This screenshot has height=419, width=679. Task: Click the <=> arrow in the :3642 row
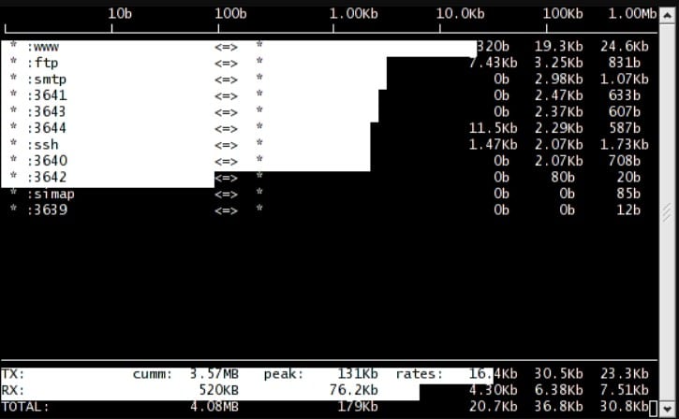click(226, 178)
